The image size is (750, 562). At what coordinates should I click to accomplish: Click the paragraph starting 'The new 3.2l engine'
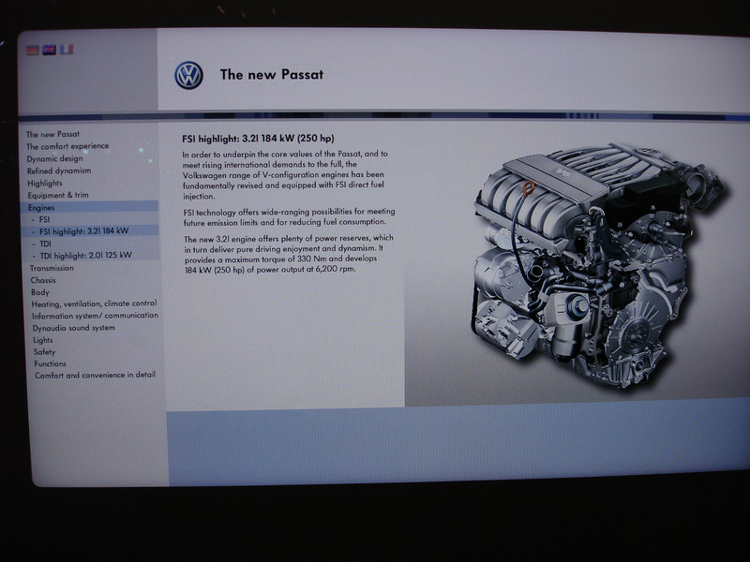click(x=289, y=253)
